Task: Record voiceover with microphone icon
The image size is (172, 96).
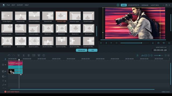Action: click(153, 43)
